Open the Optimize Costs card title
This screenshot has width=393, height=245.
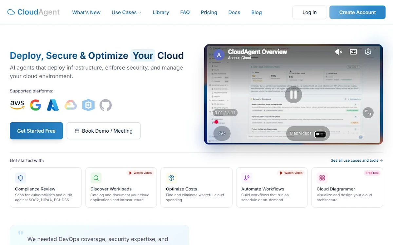pos(181,189)
